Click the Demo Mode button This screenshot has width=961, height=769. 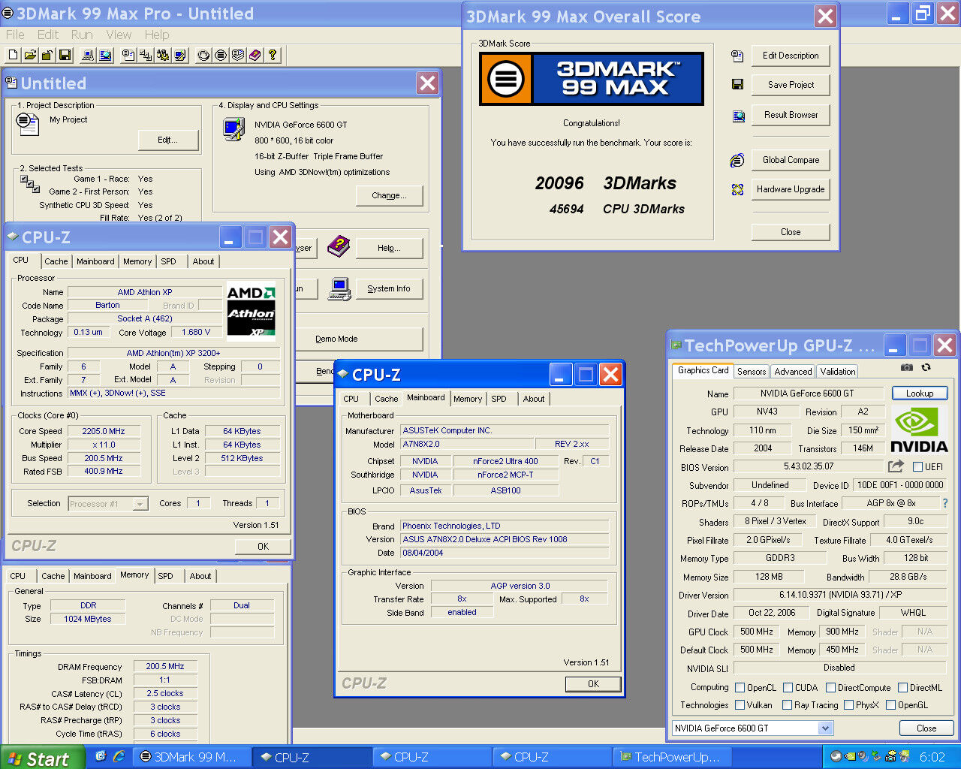[336, 339]
